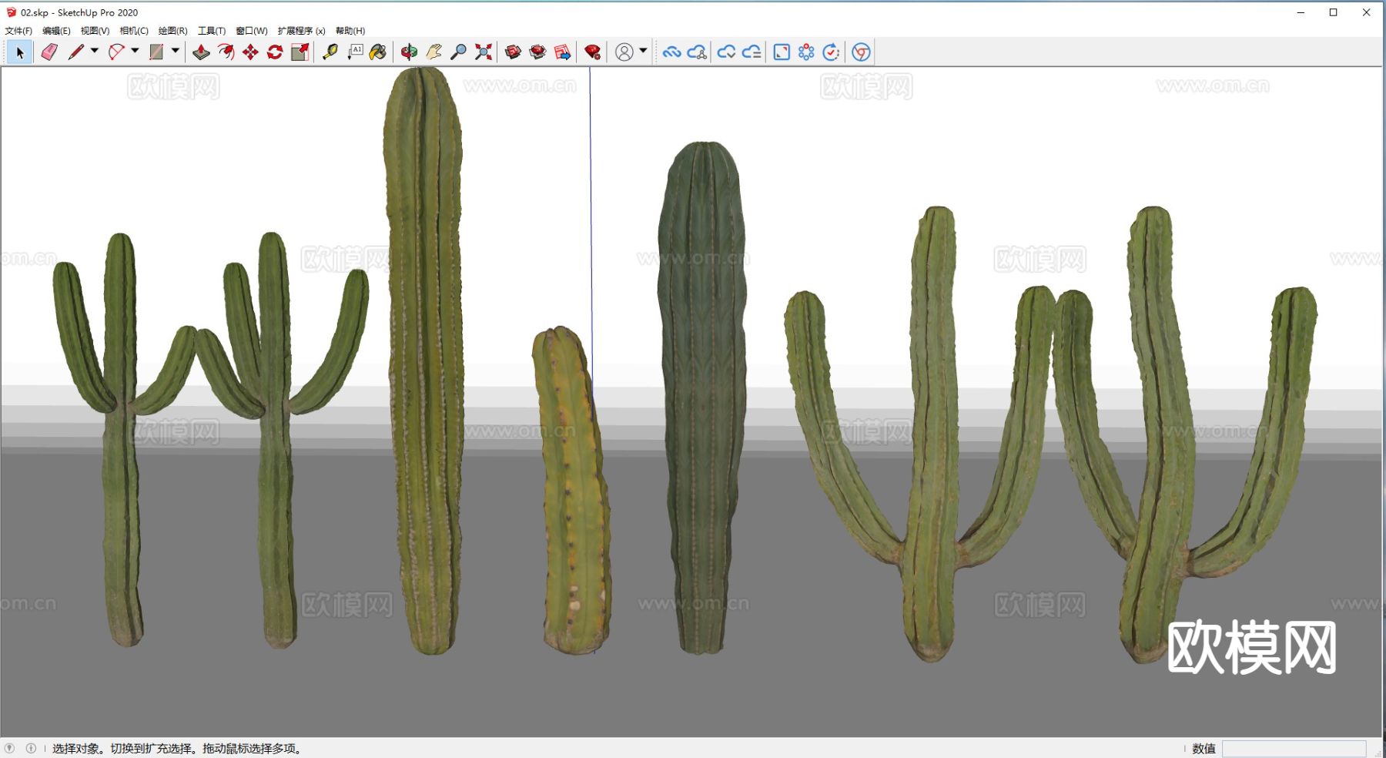
Task: Open the Extension Manager ruby icon
Action: click(592, 52)
